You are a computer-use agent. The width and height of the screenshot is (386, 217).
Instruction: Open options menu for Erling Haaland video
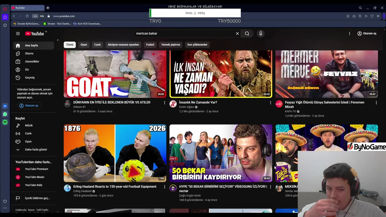[x=165, y=187]
